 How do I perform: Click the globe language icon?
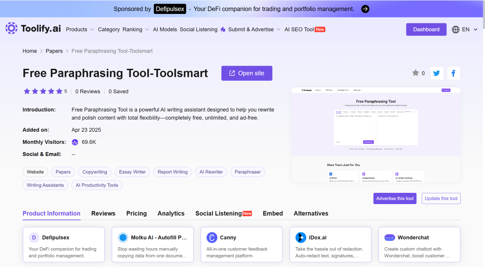pos(456,29)
